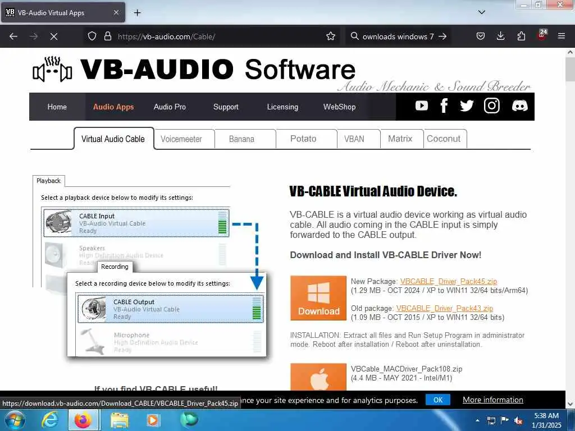Viewport: 575px width, 431px height.
Task: View site info via the padlock icon
Action: [107, 36]
